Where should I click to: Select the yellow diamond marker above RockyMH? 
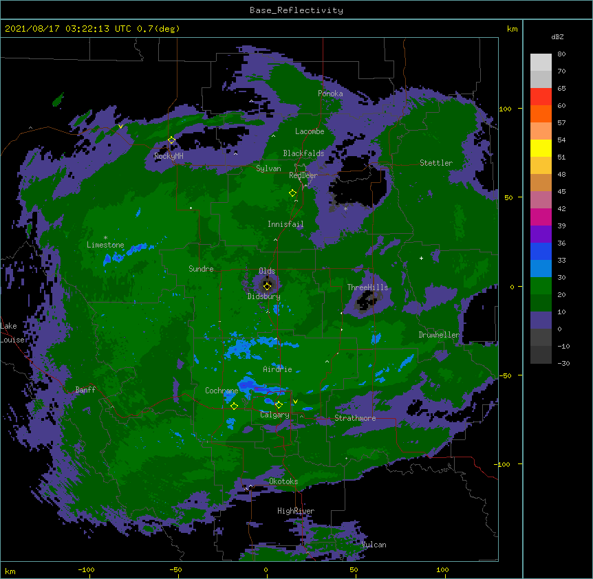(171, 140)
